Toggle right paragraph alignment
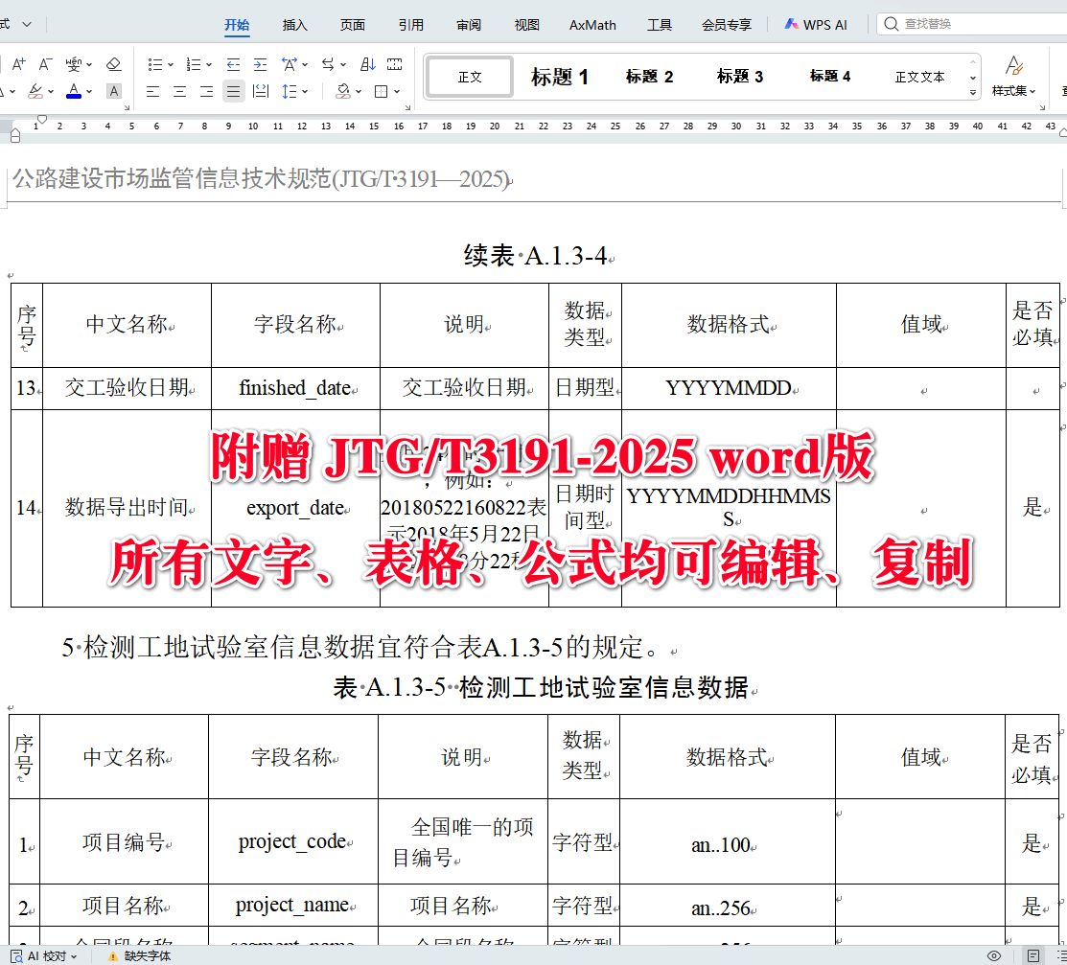Screen dimensions: 1067x965 205,92
